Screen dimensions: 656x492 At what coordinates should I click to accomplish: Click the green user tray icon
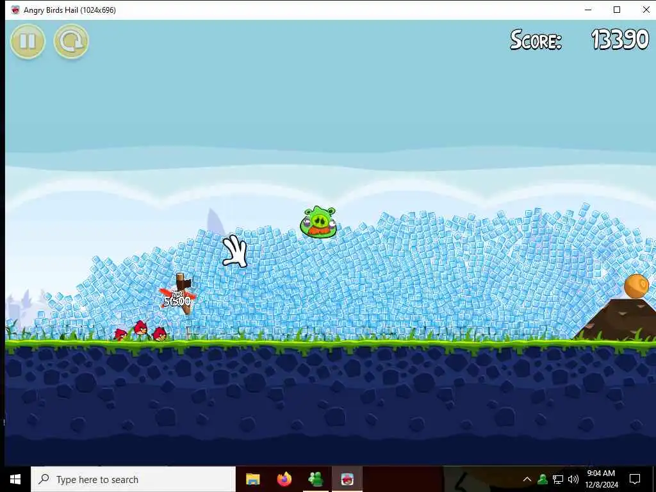[543, 479]
